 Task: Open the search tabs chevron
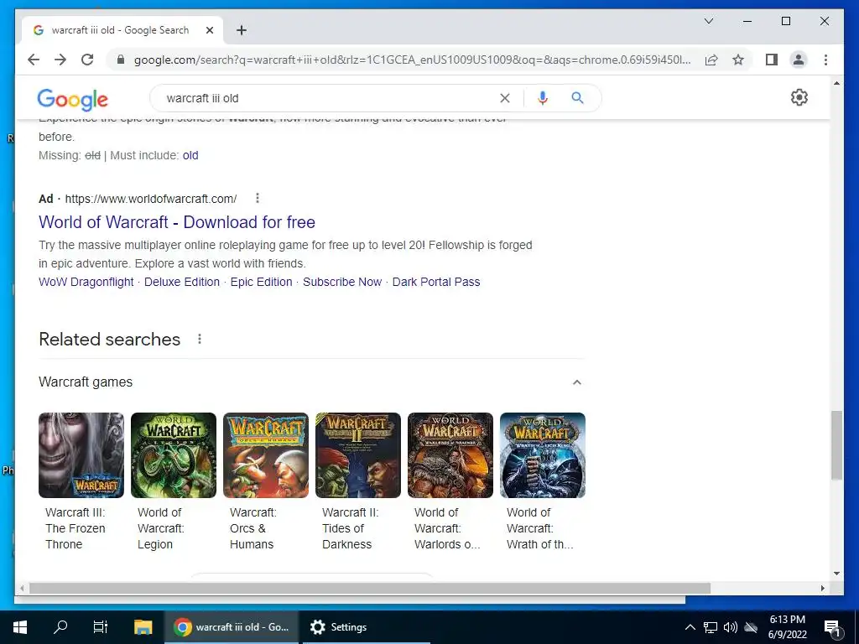pyautogui.click(x=708, y=21)
